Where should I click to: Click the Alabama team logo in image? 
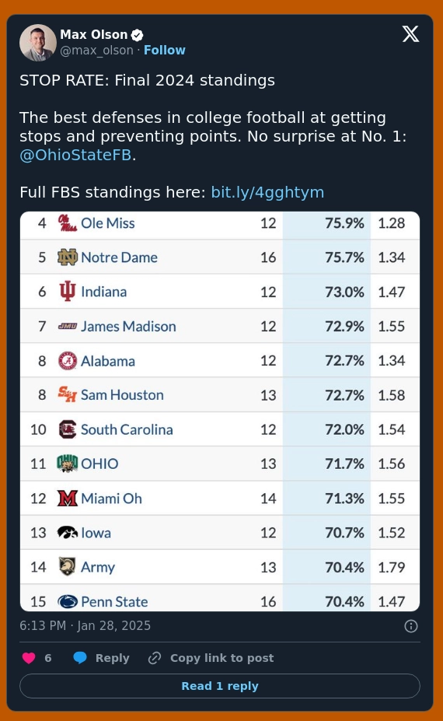coord(67,361)
